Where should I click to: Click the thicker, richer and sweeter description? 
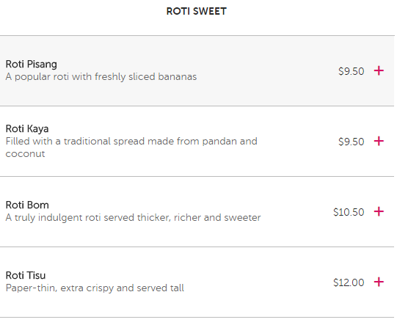click(133, 218)
